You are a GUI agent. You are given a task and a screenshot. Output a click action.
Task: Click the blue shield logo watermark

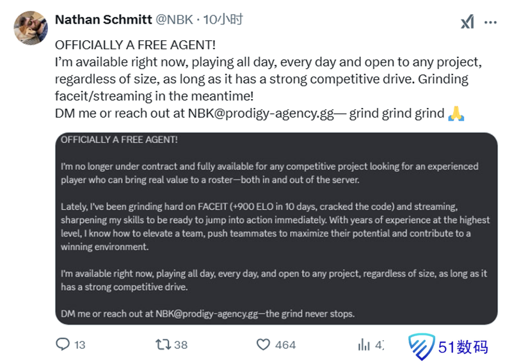pyautogui.click(x=422, y=346)
